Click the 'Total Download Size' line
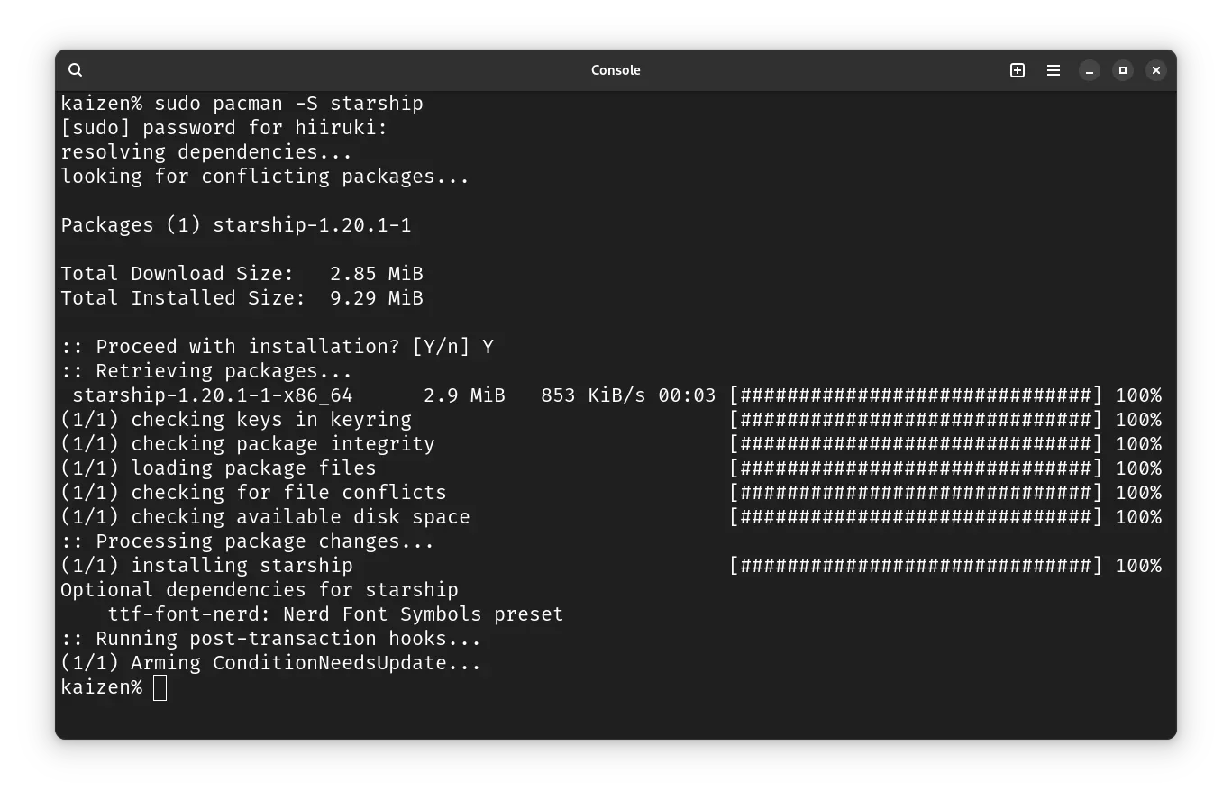 click(x=242, y=274)
